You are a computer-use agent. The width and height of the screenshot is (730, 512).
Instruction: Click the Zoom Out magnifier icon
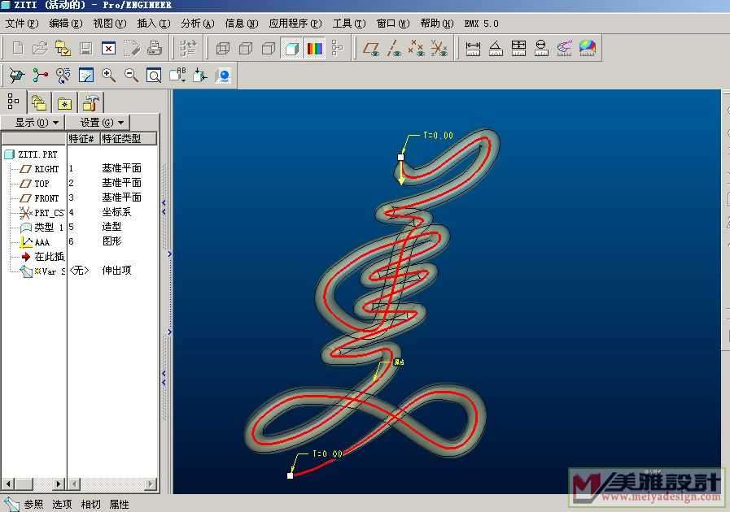(131, 76)
